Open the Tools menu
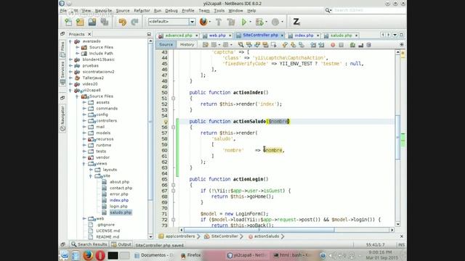 pos(219,11)
